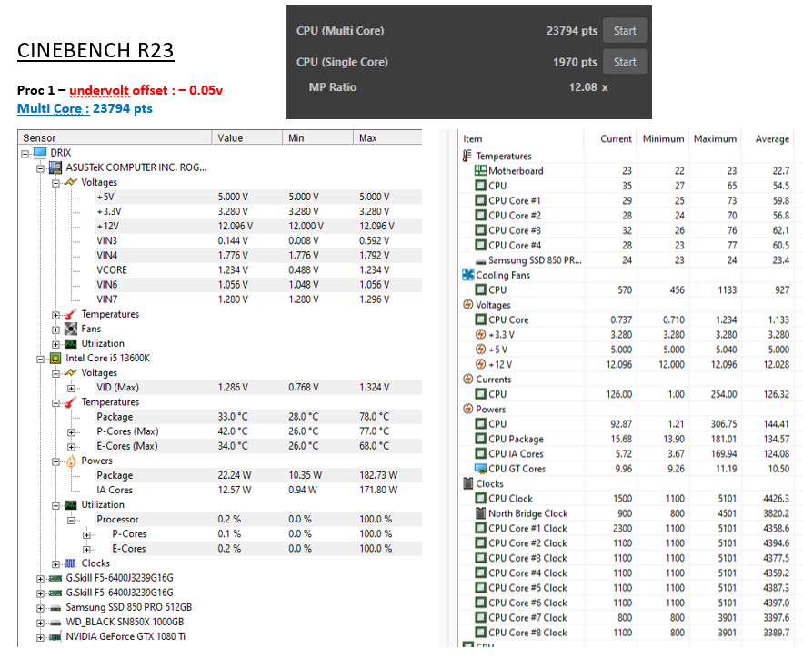Select the CPU Package power row
Screen dimensions: 803x659
tap(626, 439)
